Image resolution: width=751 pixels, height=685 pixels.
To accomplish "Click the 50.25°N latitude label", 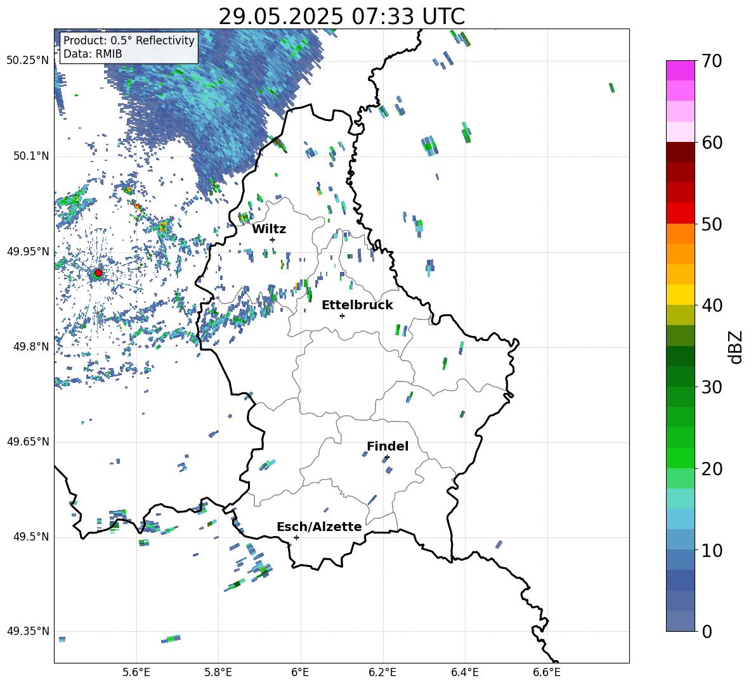I will tap(28, 61).
